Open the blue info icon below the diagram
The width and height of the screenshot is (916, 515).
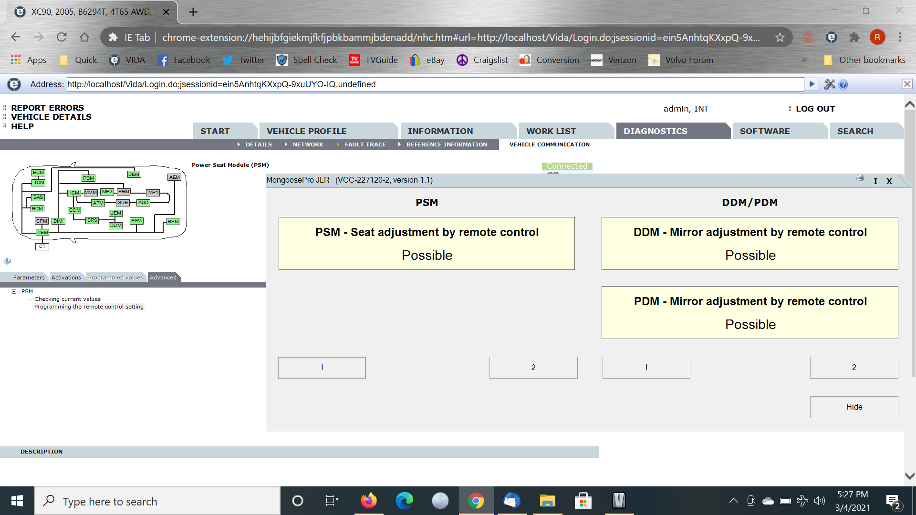click(7, 261)
